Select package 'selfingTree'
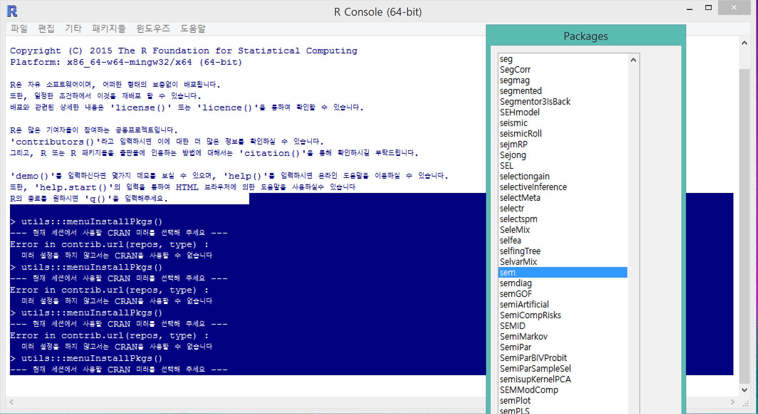This screenshot has height=414, width=758. 563,251
